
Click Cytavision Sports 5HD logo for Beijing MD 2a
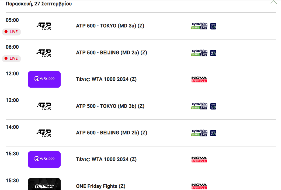coord(199,53)
